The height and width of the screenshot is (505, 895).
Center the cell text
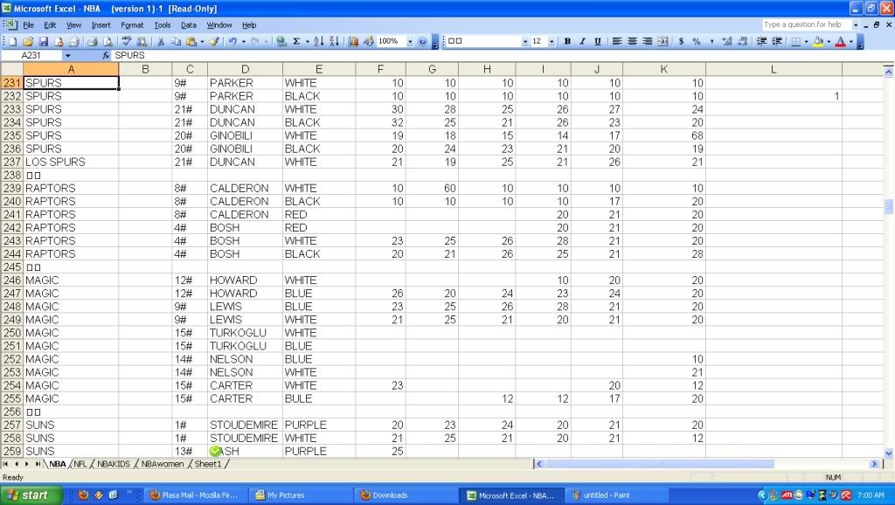[633, 41]
